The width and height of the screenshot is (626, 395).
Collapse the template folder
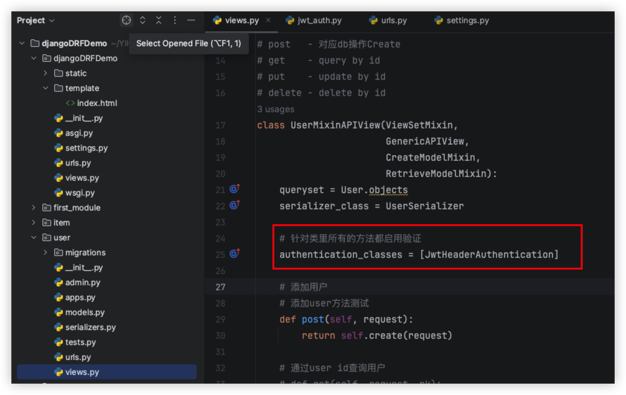45,88
